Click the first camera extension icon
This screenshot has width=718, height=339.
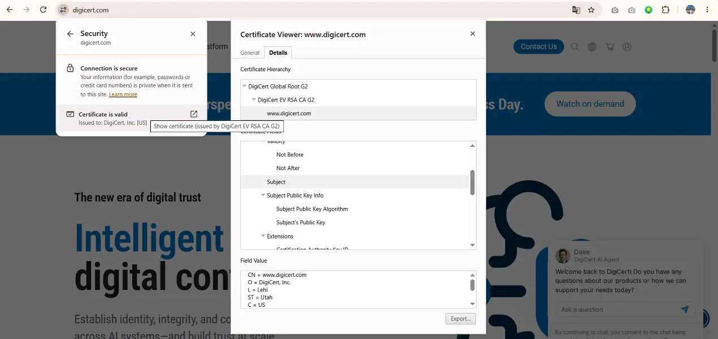pyautogui.click(x=615, y=10)
